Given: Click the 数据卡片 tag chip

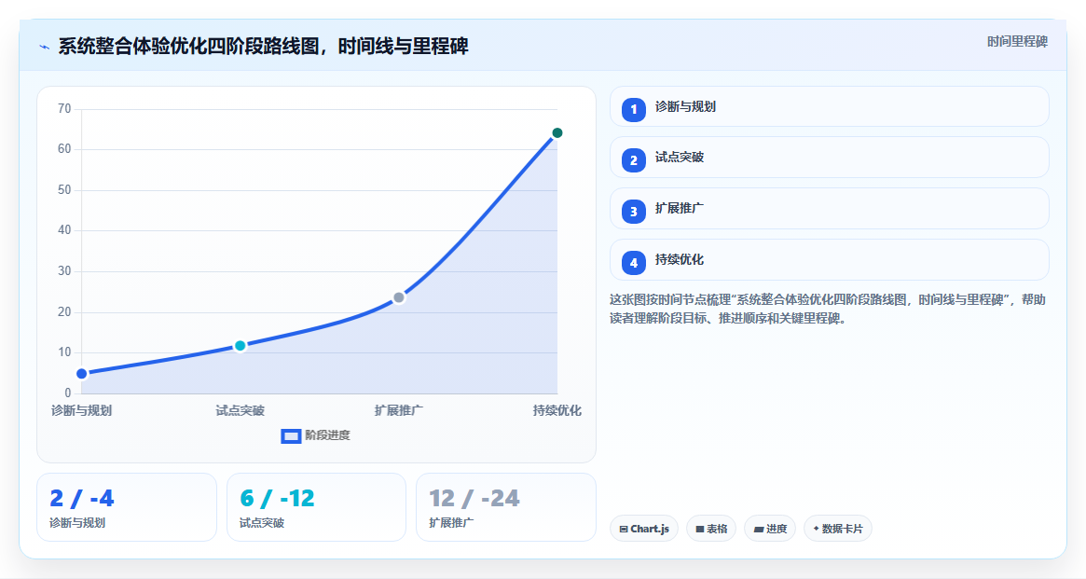Looking at the screenshot, I should tap(838, 529).
